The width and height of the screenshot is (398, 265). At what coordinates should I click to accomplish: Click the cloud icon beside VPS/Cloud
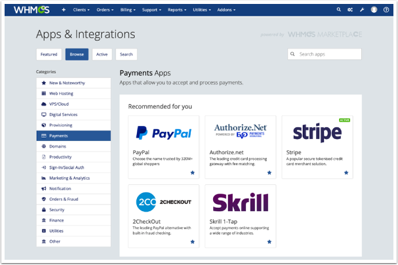point(44,104)
